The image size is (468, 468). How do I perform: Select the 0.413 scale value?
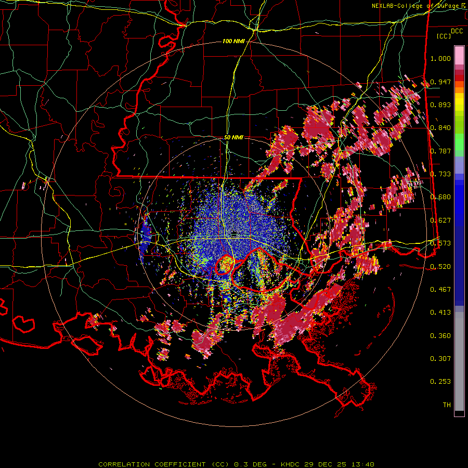pos(440,313)
